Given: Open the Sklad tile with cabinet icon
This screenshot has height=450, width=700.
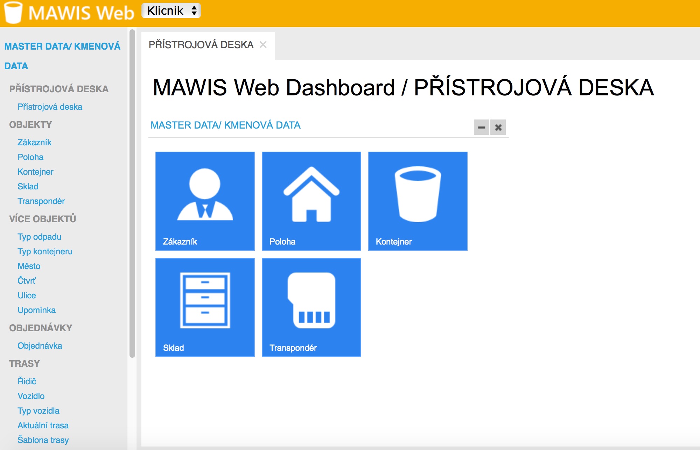Looking at the screenshot, I should click(205, 307).
